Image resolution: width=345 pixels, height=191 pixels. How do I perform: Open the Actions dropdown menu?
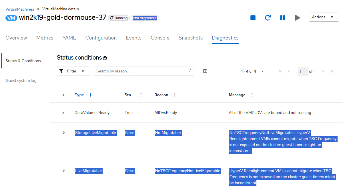[x=324, y=17]
